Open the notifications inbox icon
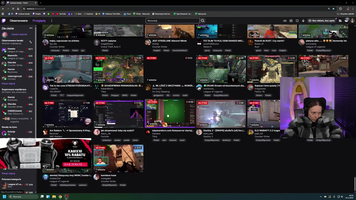Image resolution: width=356 pixels, height=200 pixels. click(x=291, y=21)
